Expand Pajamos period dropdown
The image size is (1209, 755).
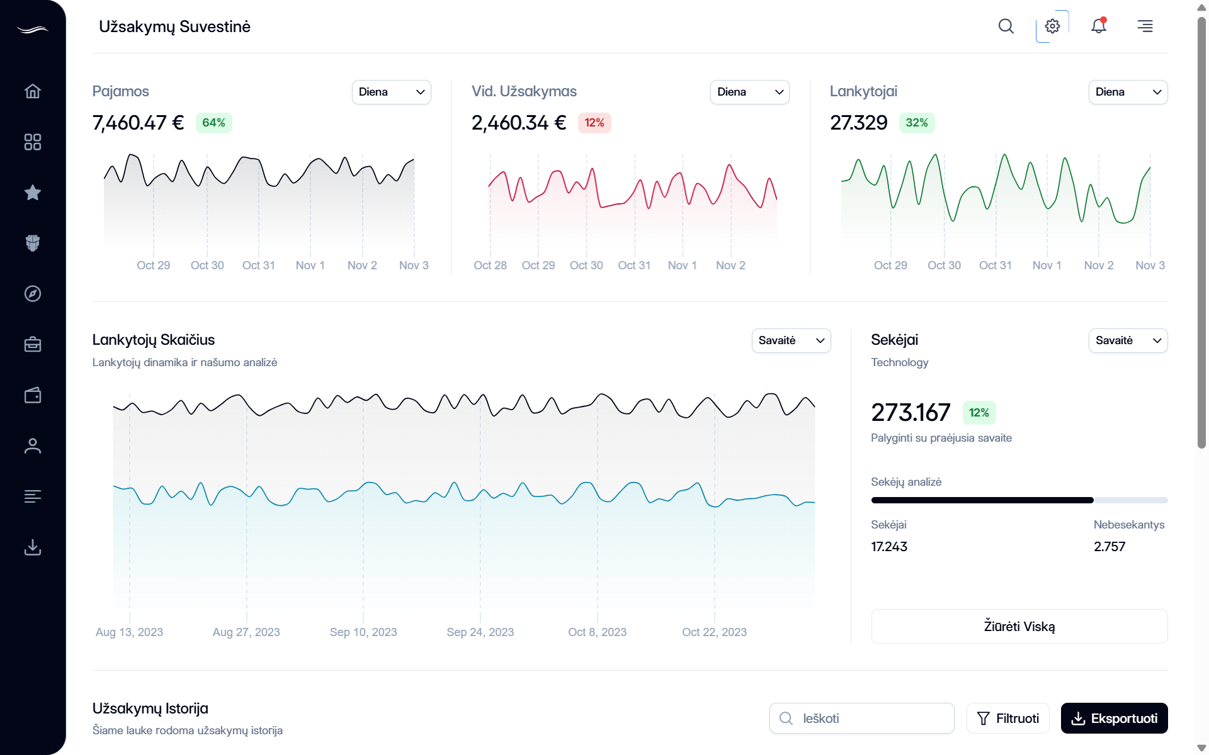click(391, 92)
